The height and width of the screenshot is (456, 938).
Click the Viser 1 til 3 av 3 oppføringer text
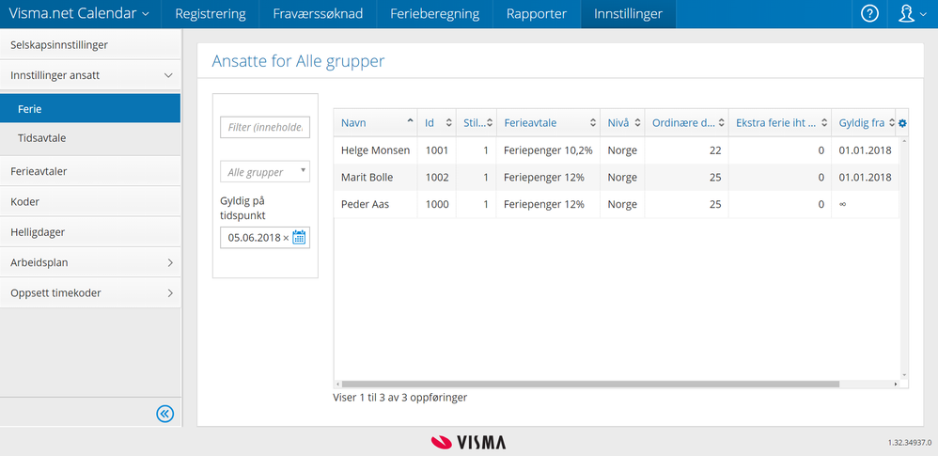click(399, 397)
